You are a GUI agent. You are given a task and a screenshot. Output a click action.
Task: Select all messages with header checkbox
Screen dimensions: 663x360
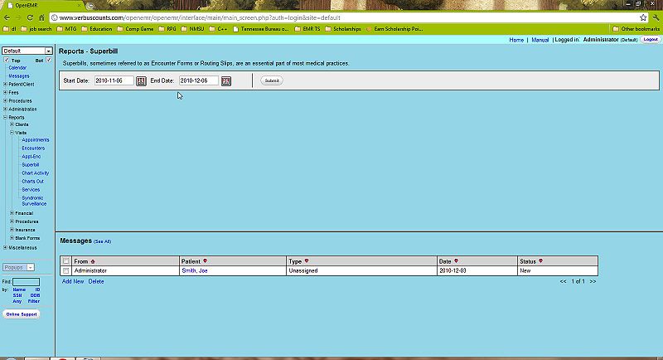point(65,261)
